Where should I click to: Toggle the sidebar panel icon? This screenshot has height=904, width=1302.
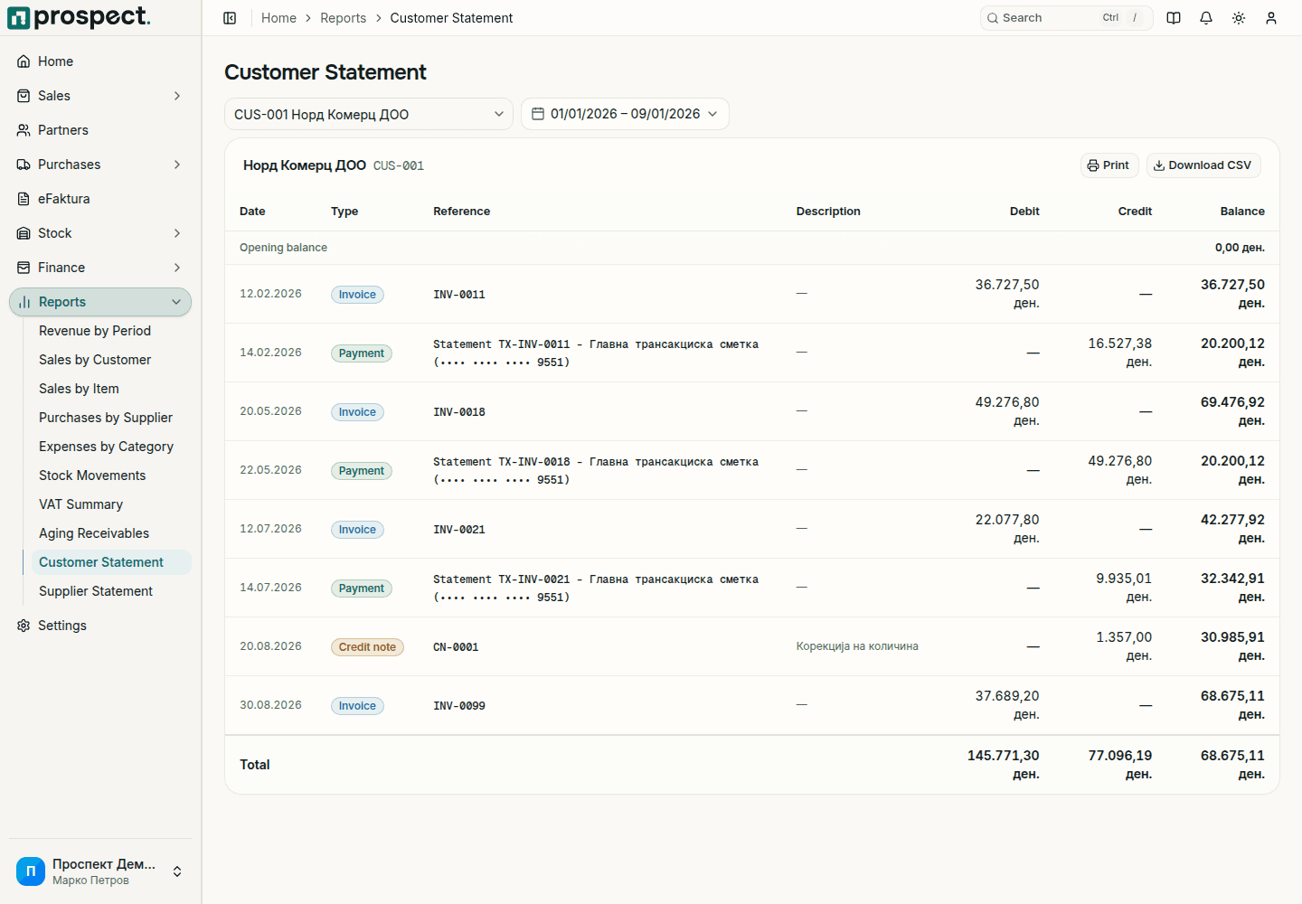230,18
